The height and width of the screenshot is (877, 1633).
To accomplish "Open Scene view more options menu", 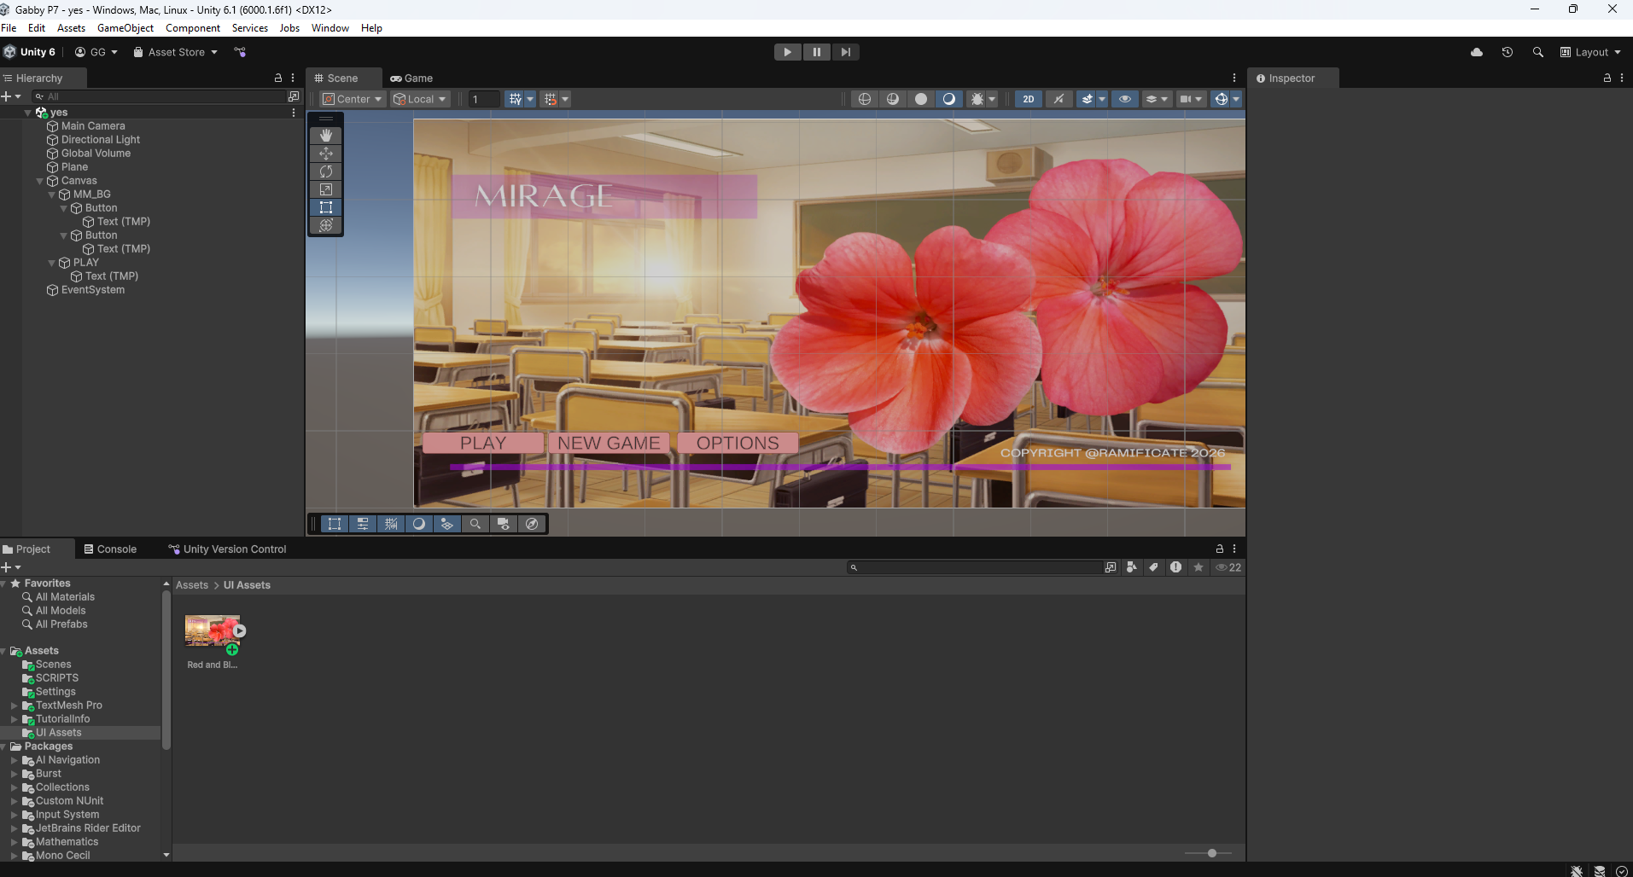I will 1234,78.
